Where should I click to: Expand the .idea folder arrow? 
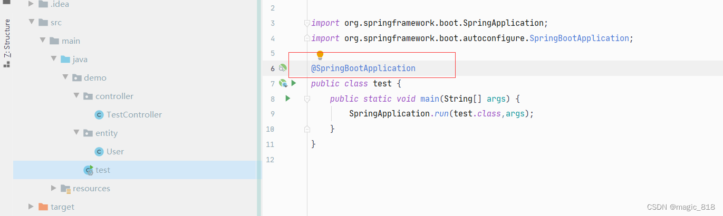[x=31, y=4]
